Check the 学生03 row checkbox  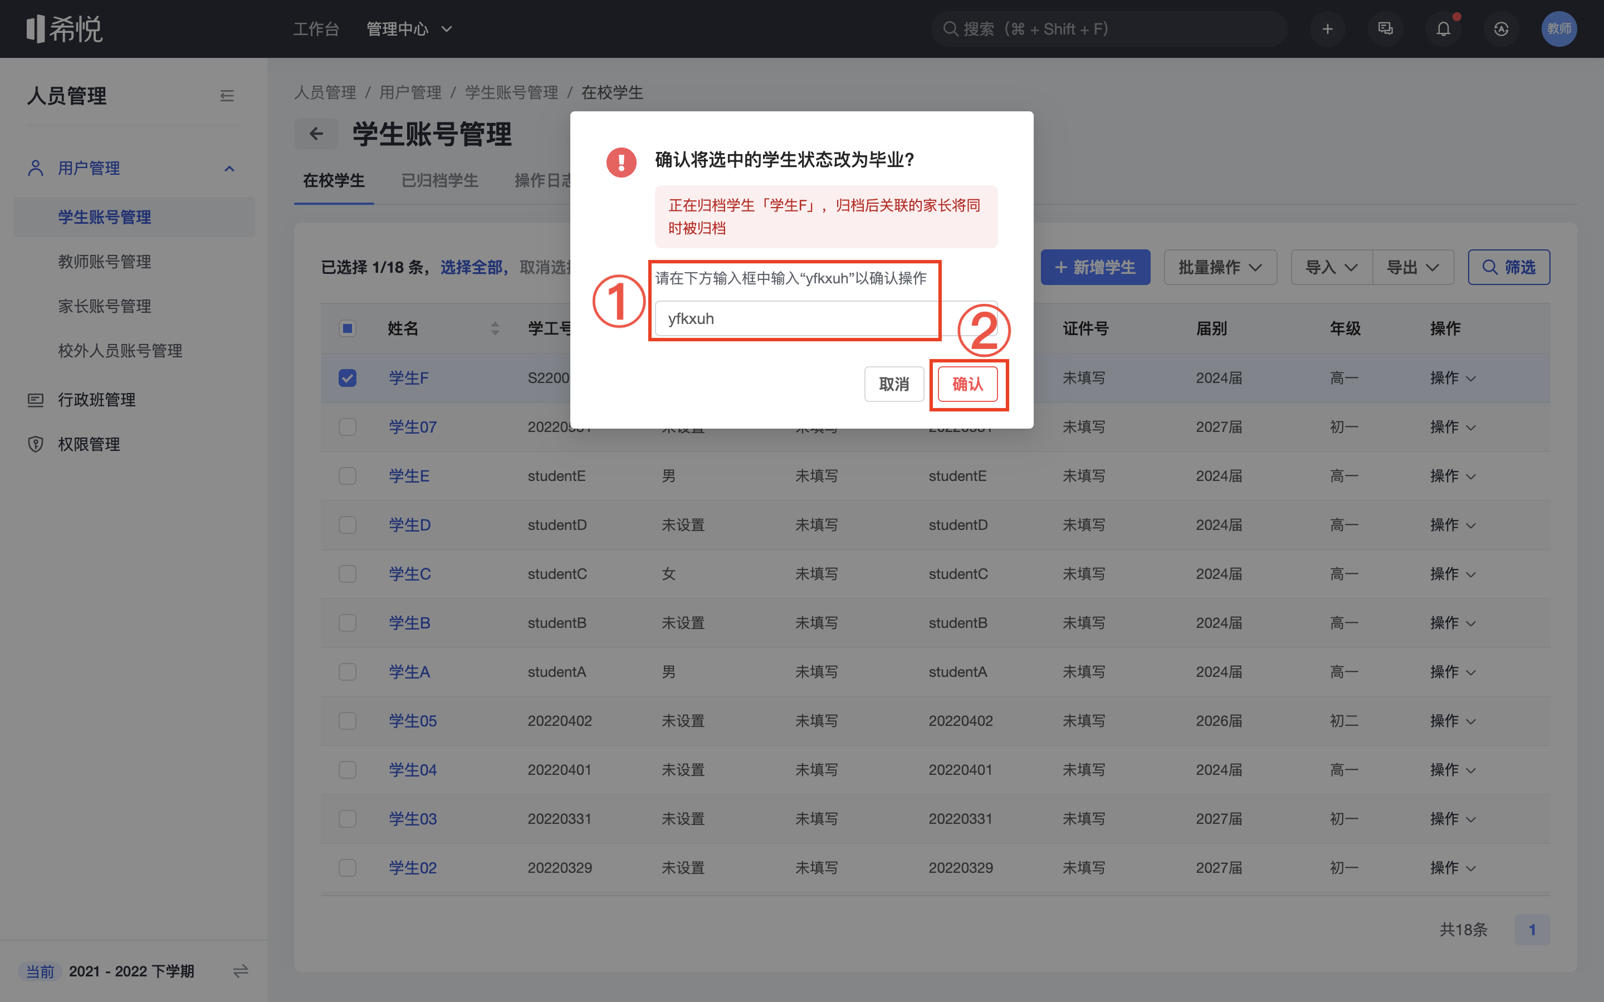click(348, 819)
